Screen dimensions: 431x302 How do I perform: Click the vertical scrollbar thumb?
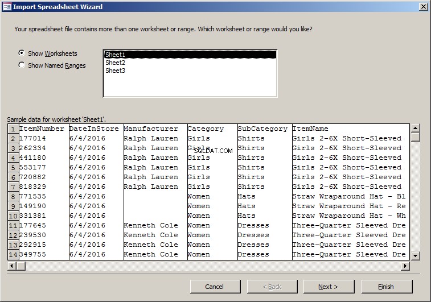pyautogui.click(x=415, y=136)
